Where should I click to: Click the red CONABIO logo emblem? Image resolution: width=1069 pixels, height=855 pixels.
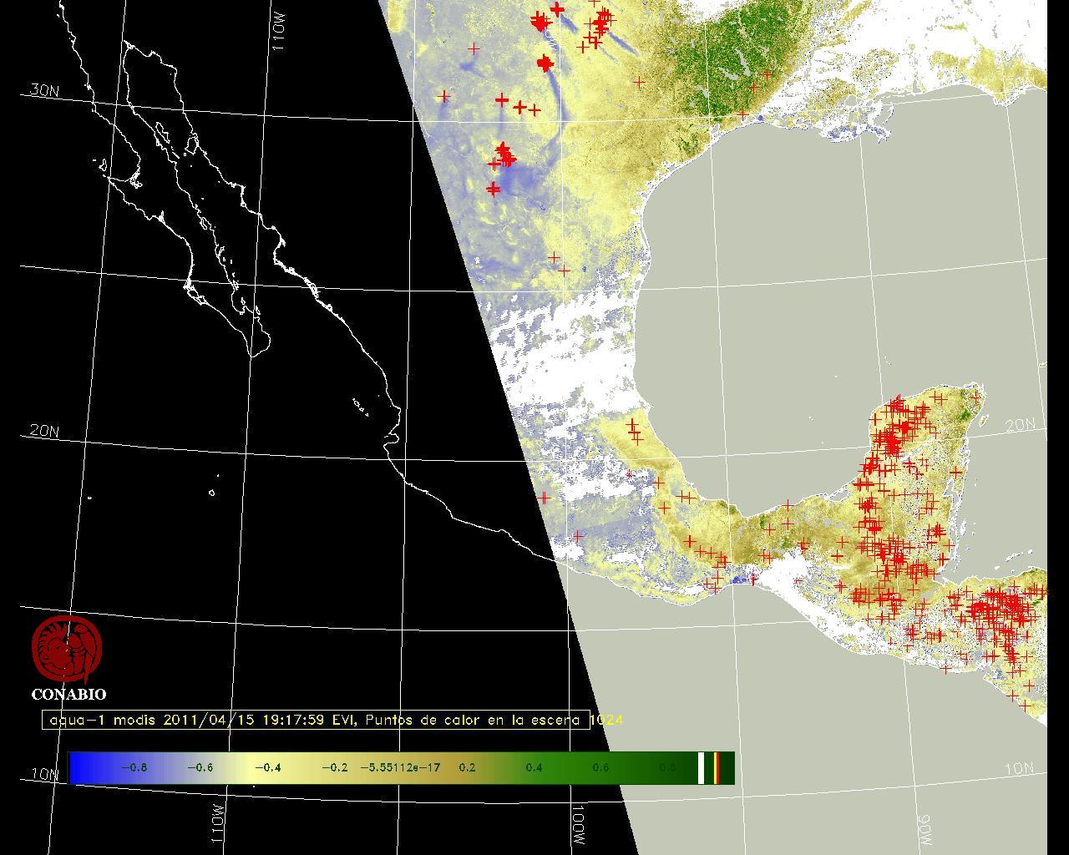67,650
